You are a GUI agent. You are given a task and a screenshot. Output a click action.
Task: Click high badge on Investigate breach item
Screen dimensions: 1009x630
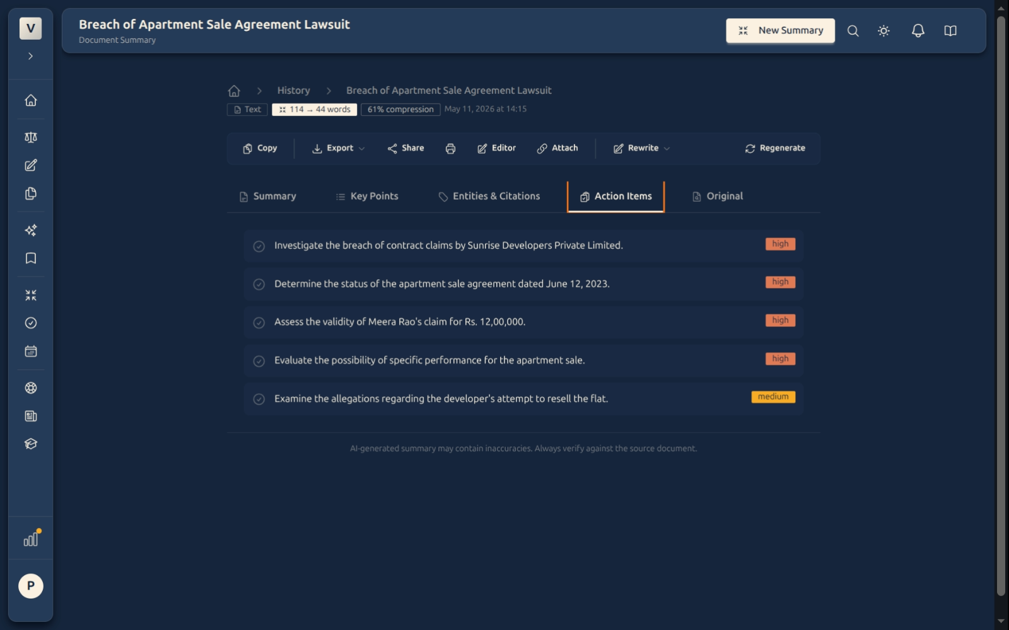[780, 244]
